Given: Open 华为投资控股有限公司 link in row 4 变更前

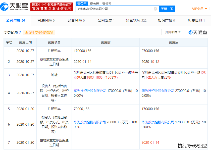Looking at the screenshot, I should (90, 91).
